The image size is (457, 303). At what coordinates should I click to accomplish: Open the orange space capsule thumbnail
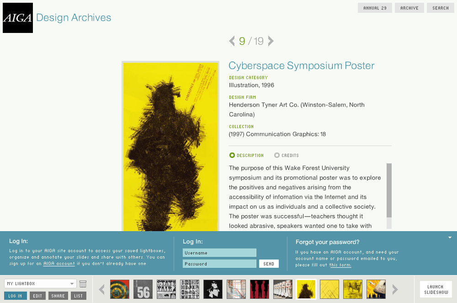[376, 289]
